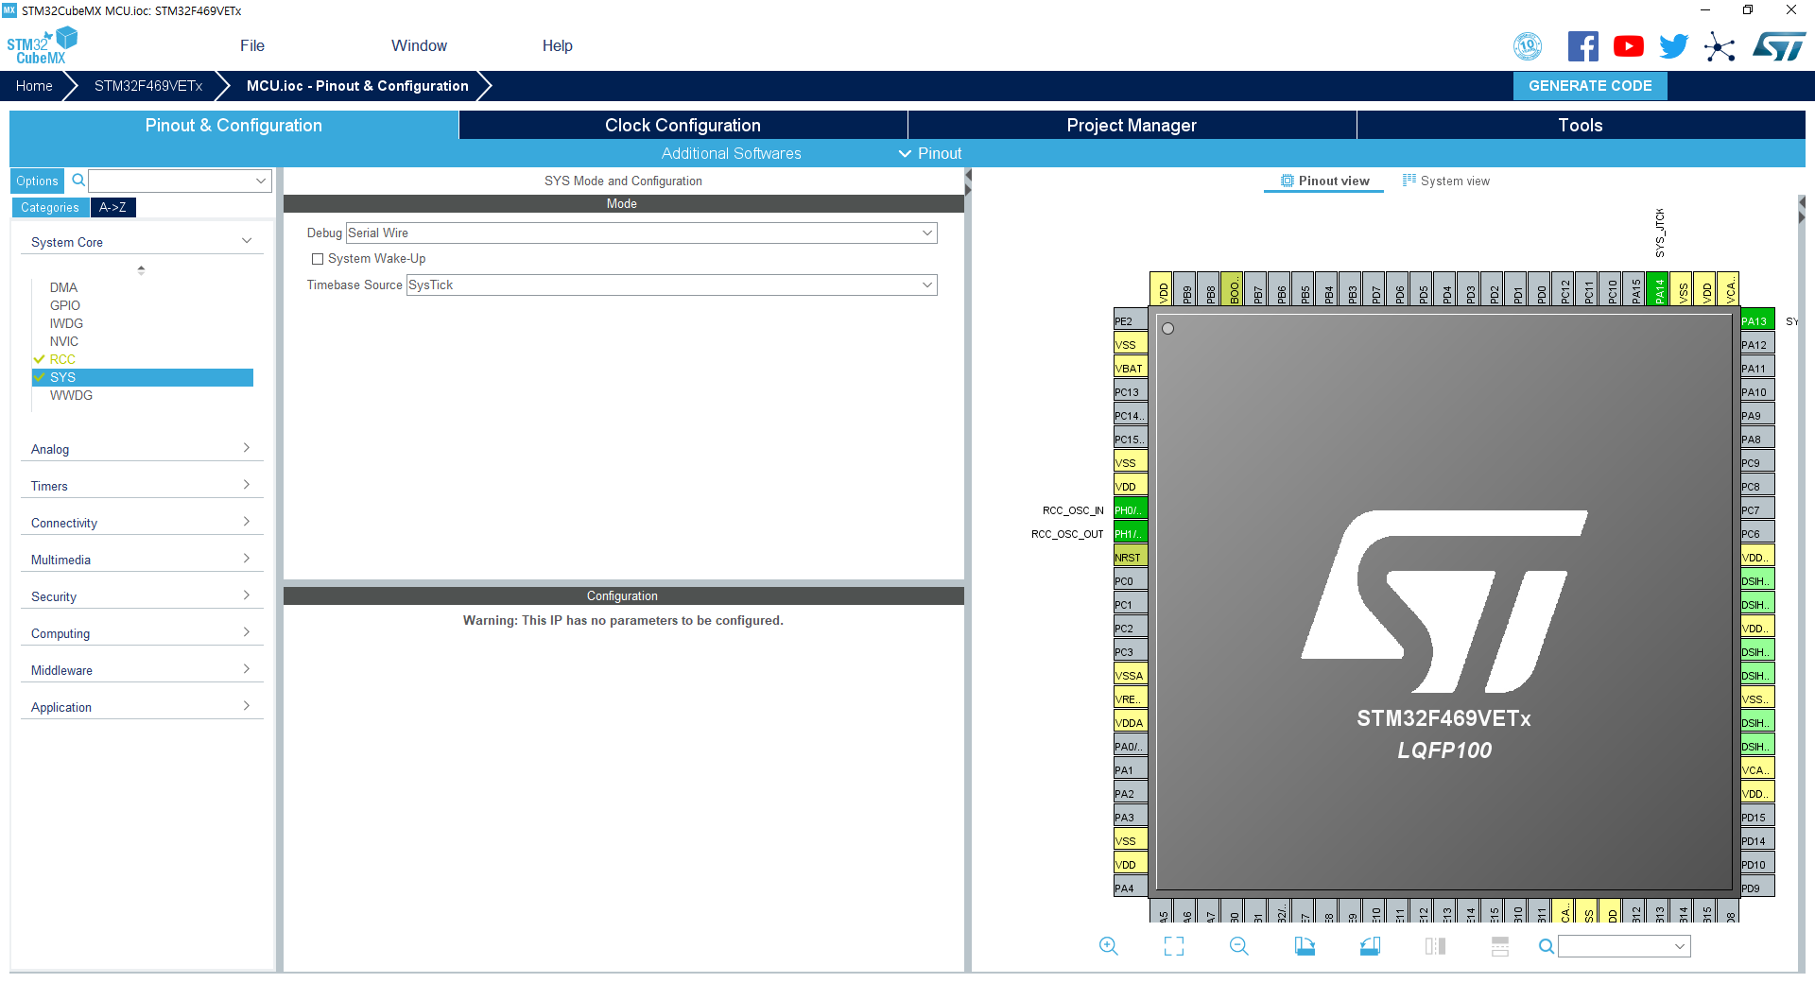The height and width of the screenshot is (983, 1815).
Task: Expand the Timers category
Action: pyautogui.click(x=142, y=486)
